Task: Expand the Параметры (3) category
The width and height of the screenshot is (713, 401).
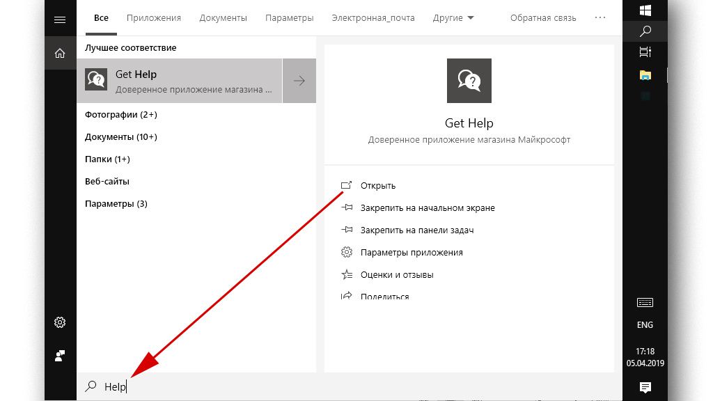Action: tap(116, 204)
